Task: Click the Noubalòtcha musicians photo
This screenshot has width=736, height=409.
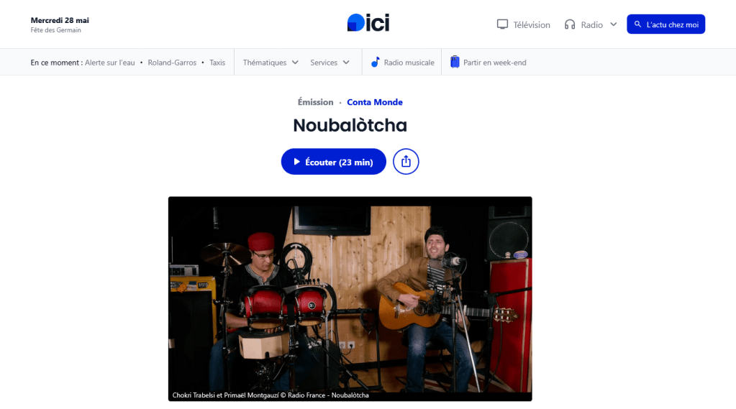Action: 350,298
